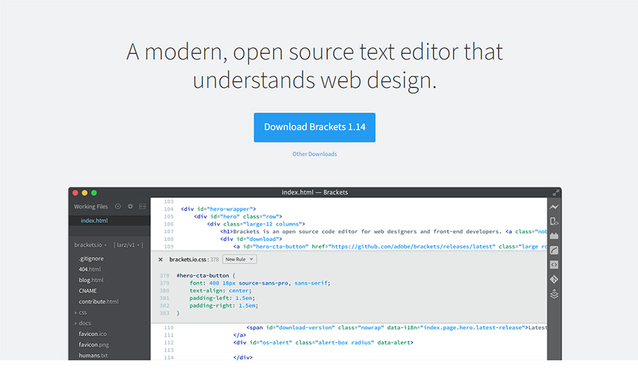This screenshot has height=373, width=638.
Task: Open blog.html in the file tree
Action: click(x=91, y=280)
